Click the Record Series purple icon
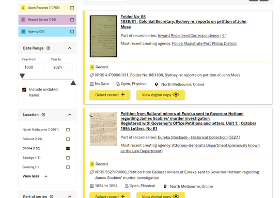Image resolution: width=280 pixels, height=198 pixels. [23, 20]
